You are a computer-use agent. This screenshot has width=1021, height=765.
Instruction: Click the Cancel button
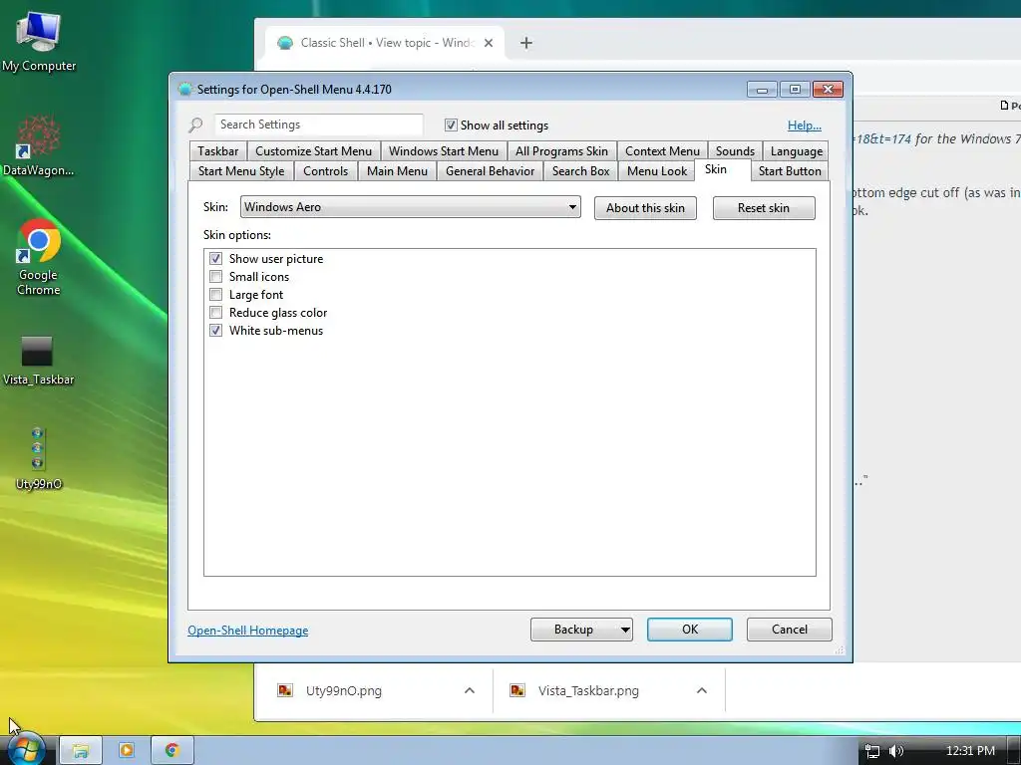(x=790, y=630)
